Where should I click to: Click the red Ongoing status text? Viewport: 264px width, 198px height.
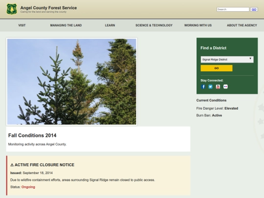(28, 187)
